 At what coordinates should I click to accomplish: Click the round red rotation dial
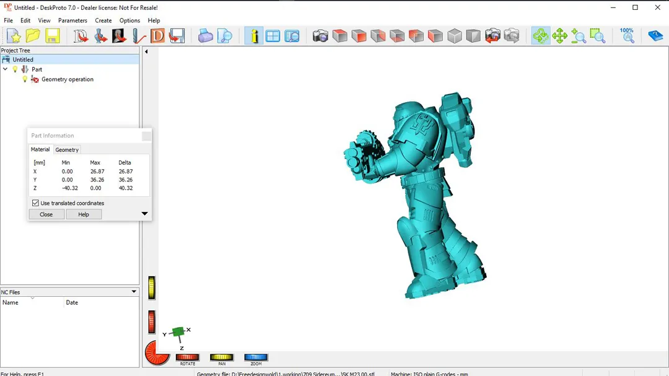click(x=157, y=353)
